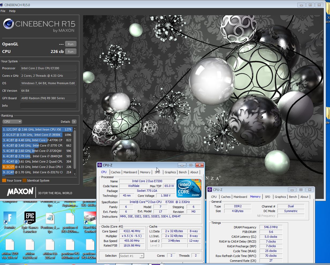Switch to the Mainboard tab in front CPU-Z

130,172
